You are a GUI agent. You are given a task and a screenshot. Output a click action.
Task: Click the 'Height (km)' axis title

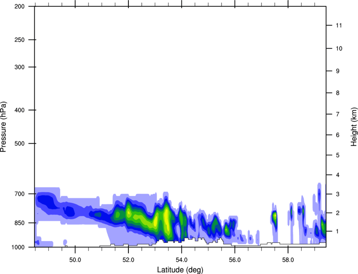[354, 126]
